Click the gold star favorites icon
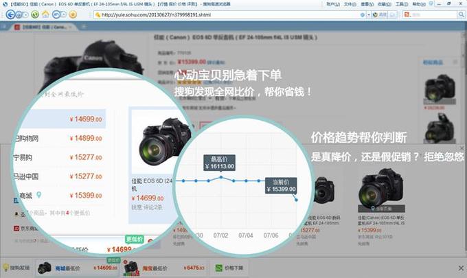The image size is (467, 278). coord(73,14)
